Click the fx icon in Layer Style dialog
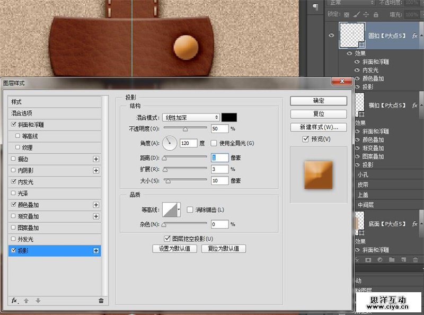Image resolution: width=424 pixels, height=315 pixels. click(14, 301)
